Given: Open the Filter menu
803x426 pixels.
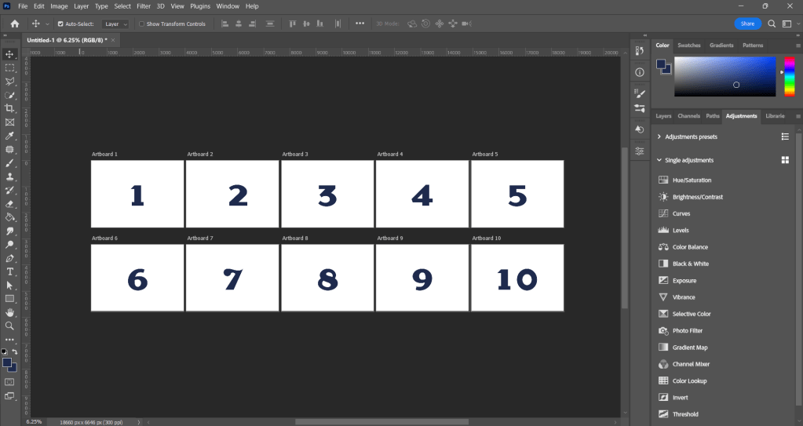Looking at the screenshot, I should pyautogui.click(x=144, y=5).
